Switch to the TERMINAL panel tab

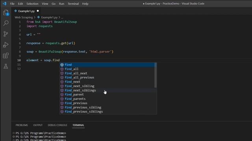tap(78, 125)
